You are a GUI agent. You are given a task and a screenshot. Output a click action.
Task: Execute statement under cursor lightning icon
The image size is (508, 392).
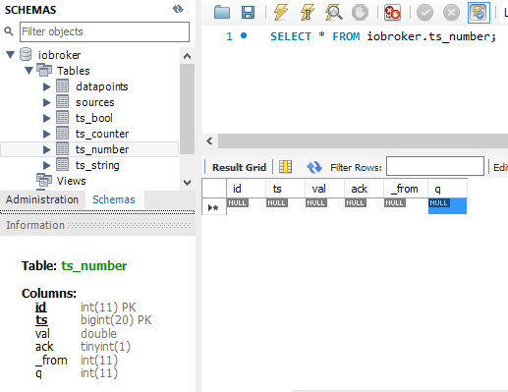tap(308, 13)
